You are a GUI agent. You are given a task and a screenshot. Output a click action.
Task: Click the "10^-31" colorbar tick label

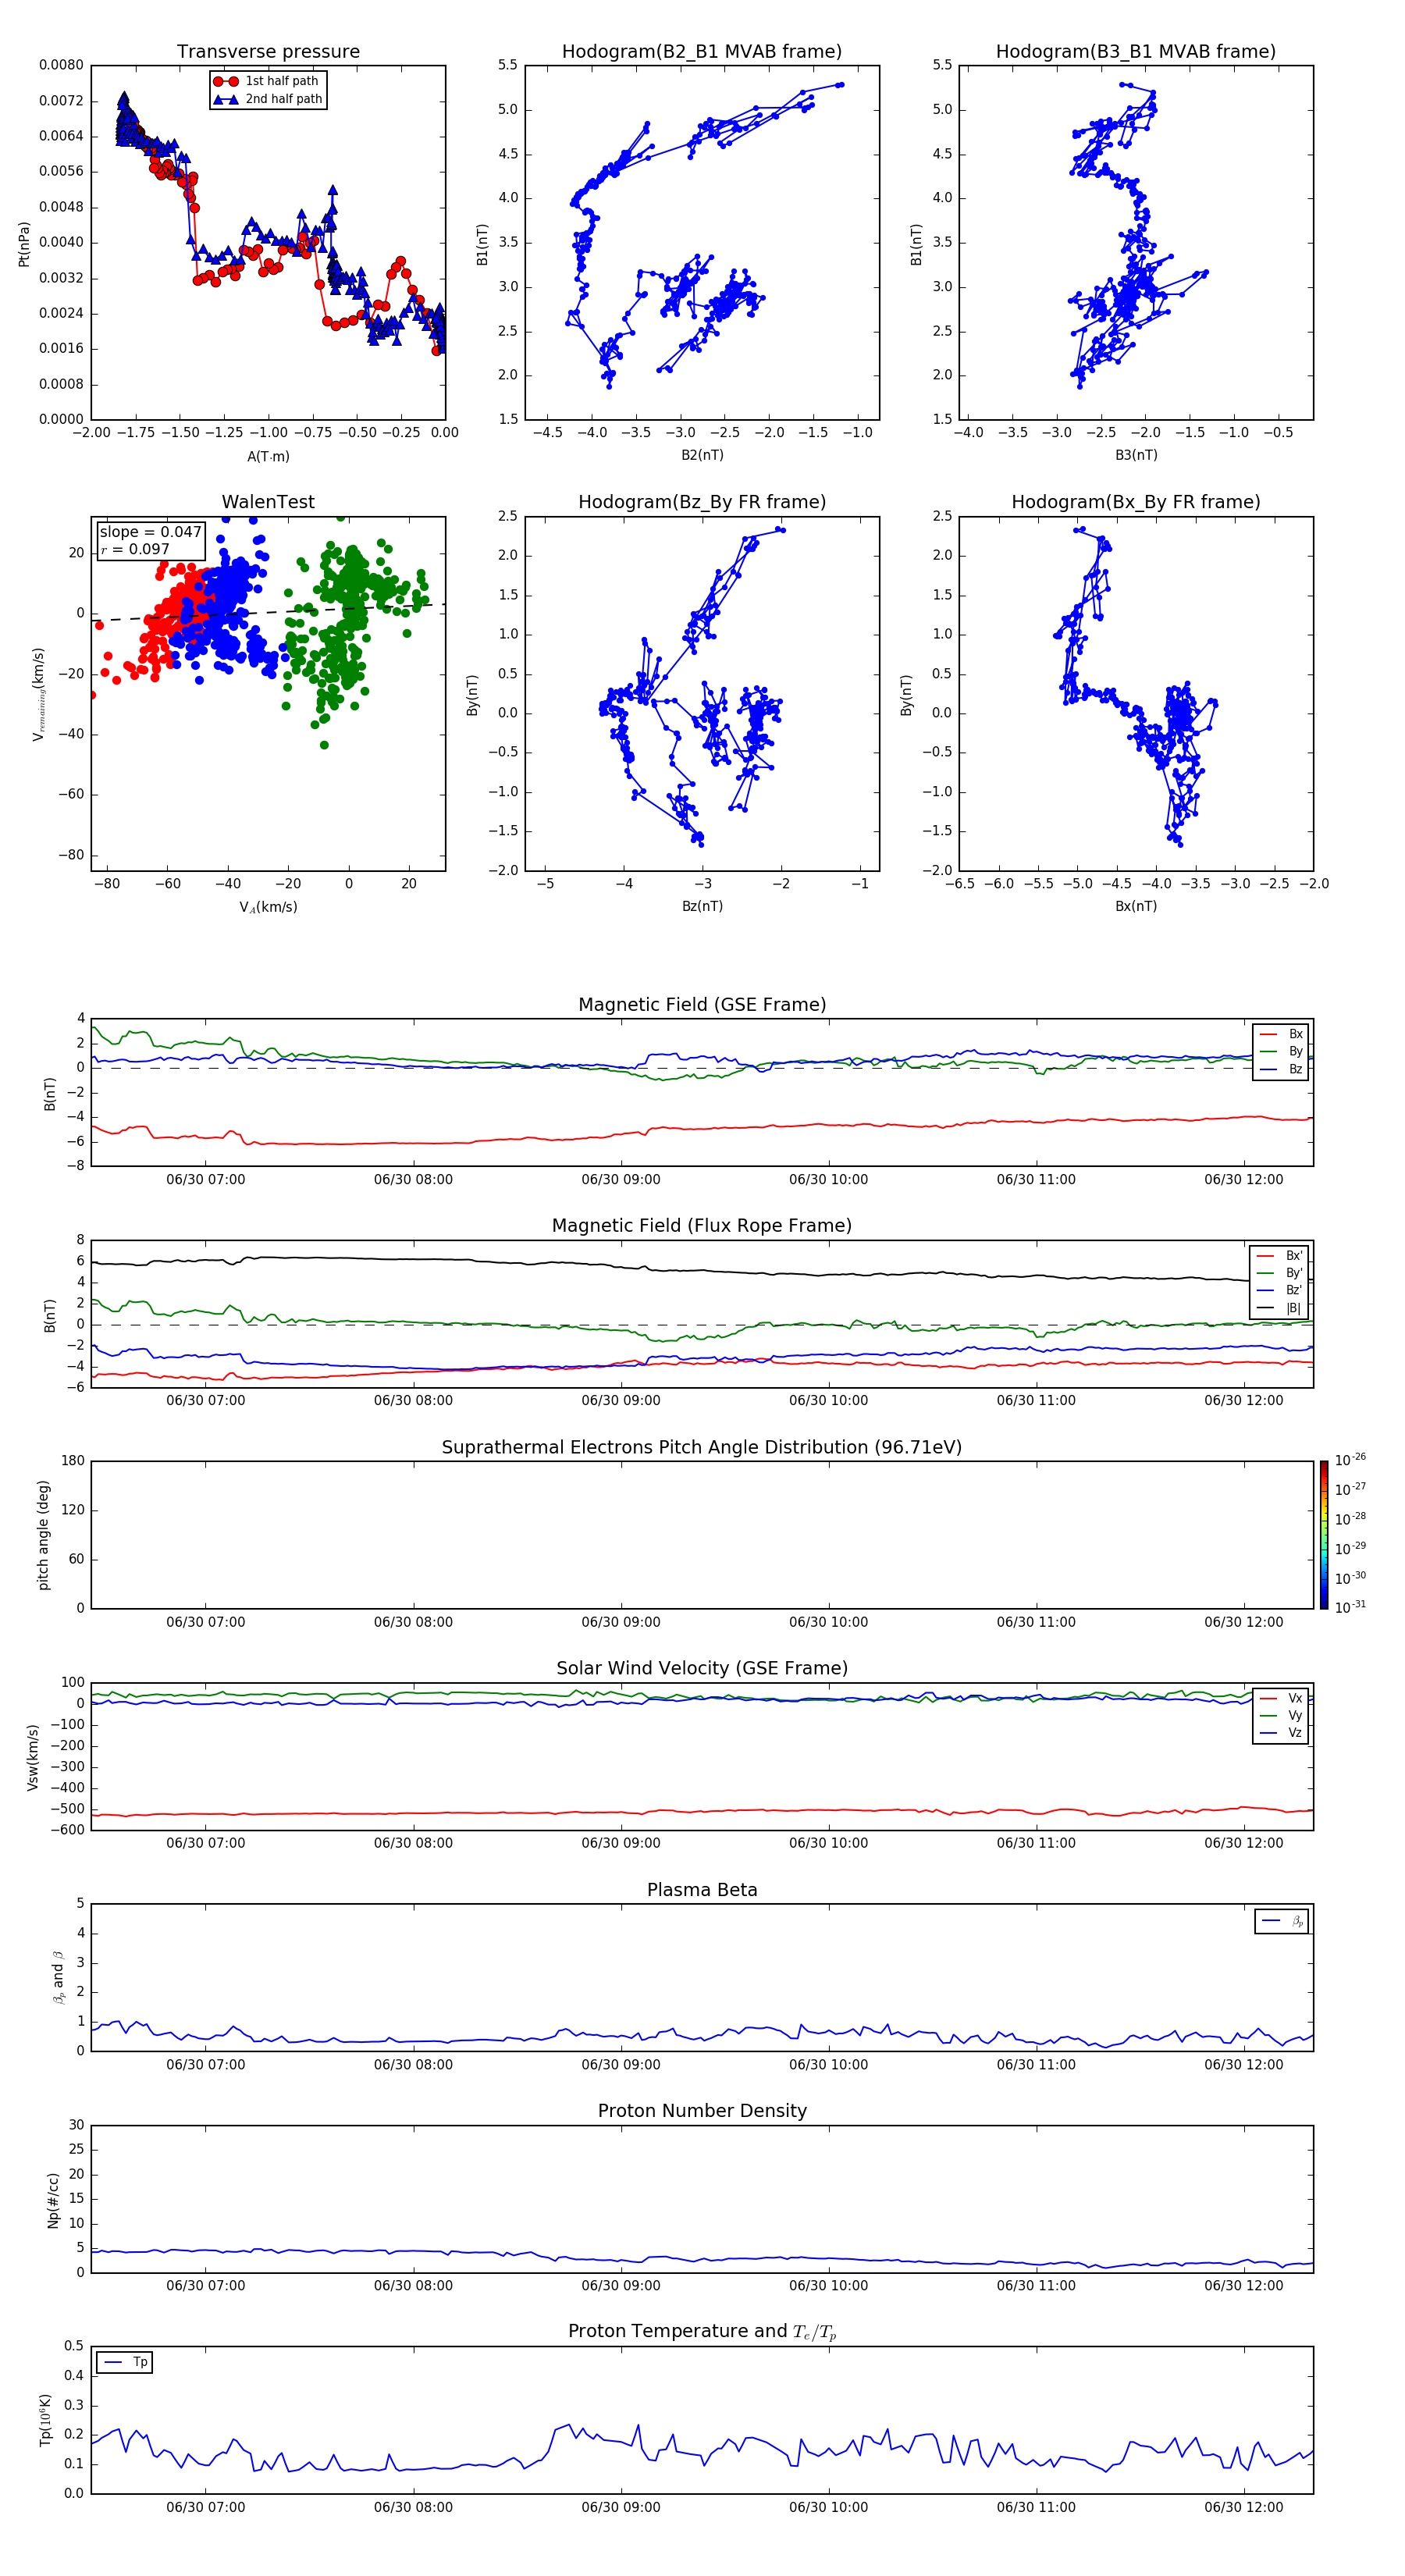click(1350, 1607)
